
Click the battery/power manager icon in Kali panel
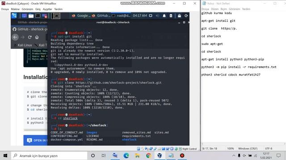[171, 16]
